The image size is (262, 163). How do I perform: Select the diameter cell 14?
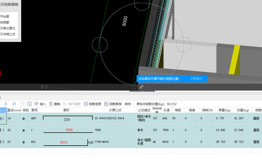14,118
